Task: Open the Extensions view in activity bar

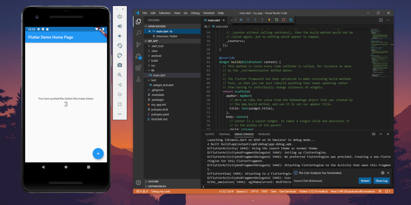Action: (138, 68)
